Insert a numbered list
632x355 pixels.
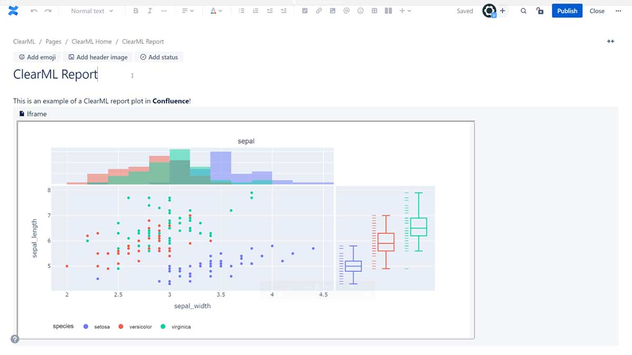[255, 11]
